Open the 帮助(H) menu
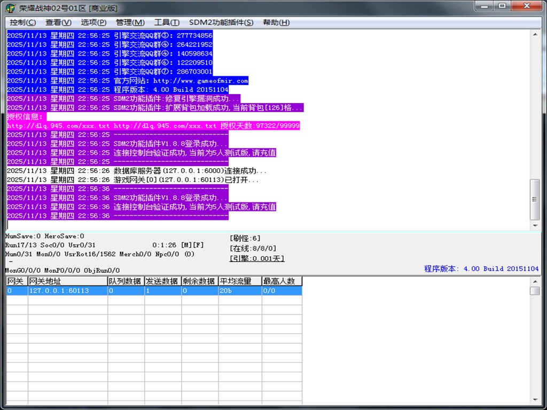Screen dimensions: 547x410 276,22
